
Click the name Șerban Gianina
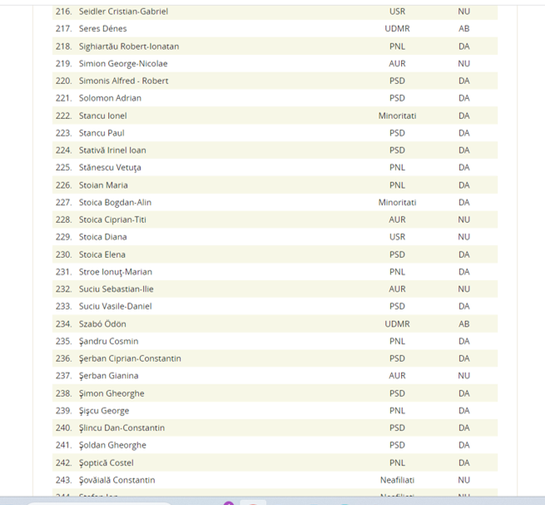[108, 376]
